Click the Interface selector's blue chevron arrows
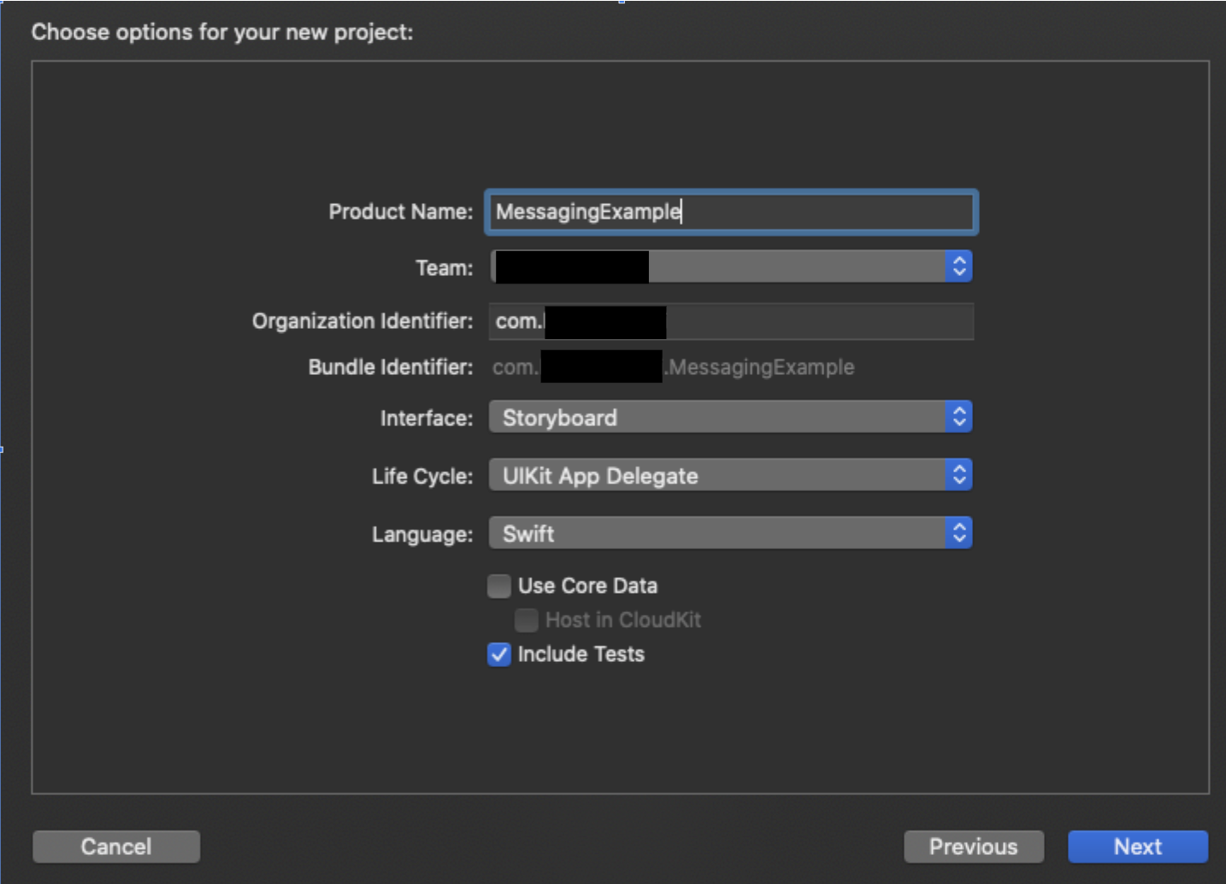 pyautogui.click(x=959, y=418)
